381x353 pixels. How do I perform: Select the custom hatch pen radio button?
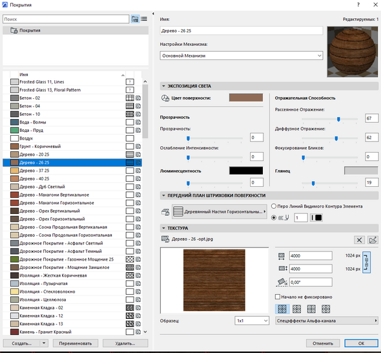tap(274, 218)
